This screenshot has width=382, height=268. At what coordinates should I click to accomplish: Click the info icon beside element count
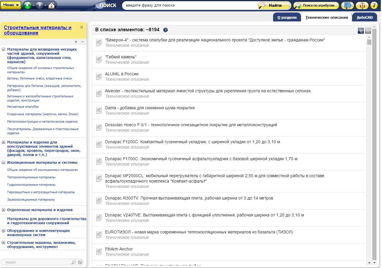click(x=165, y=30)
